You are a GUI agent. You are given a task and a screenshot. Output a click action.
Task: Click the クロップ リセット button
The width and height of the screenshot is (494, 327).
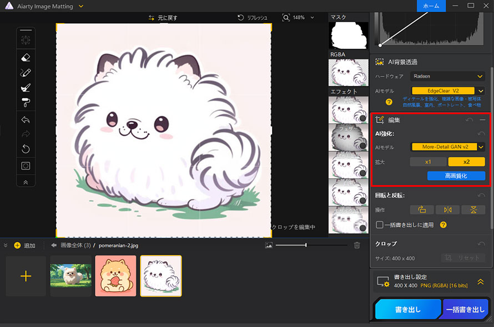click(463, 258)
